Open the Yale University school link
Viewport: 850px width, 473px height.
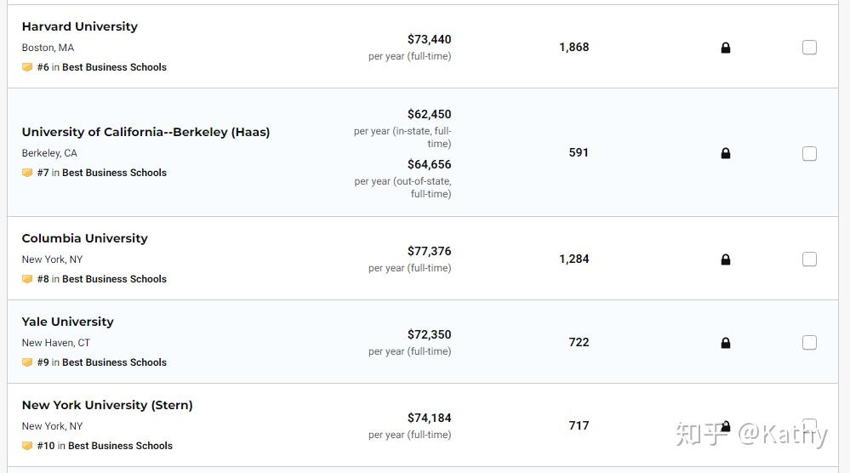click(67, 322)
